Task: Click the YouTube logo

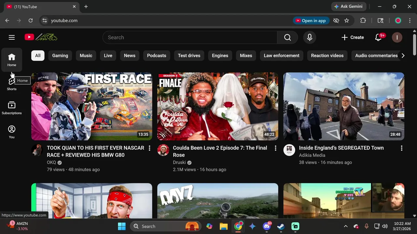Action: click(41, 37)
